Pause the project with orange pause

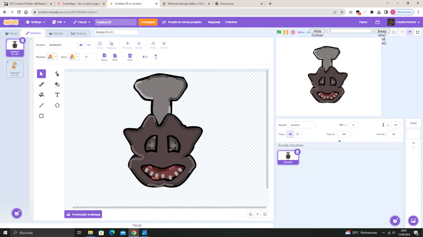pyautogui.click(x=286, y=32)
